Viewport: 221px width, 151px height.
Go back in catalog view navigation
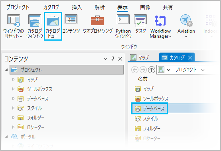pos(134,70)
